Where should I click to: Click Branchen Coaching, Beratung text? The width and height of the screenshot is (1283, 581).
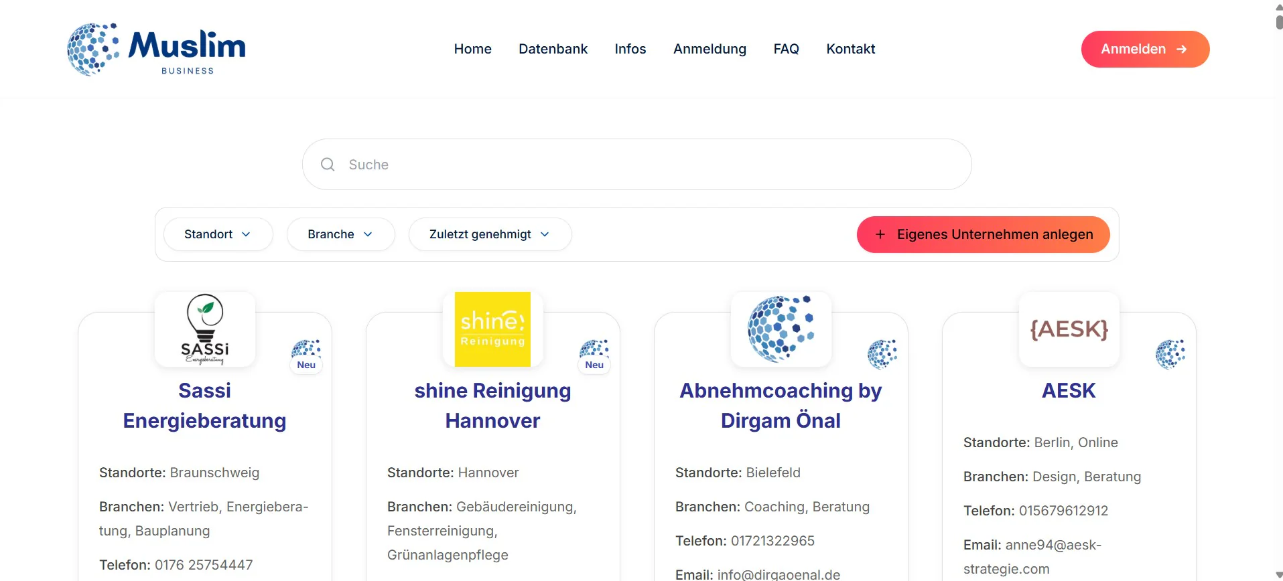772,507
